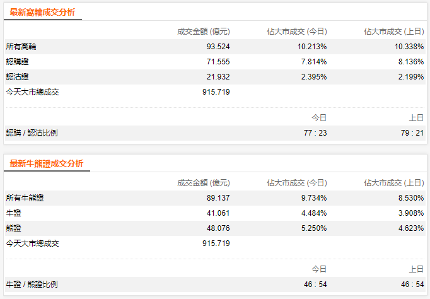Click the warrants 佔大市成交 (今日) column header
The width and height of the screenshot is (430, 299).
point(297,31)
